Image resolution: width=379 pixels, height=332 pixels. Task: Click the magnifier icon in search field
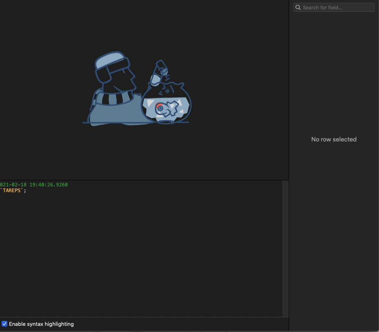pos(298,7)
